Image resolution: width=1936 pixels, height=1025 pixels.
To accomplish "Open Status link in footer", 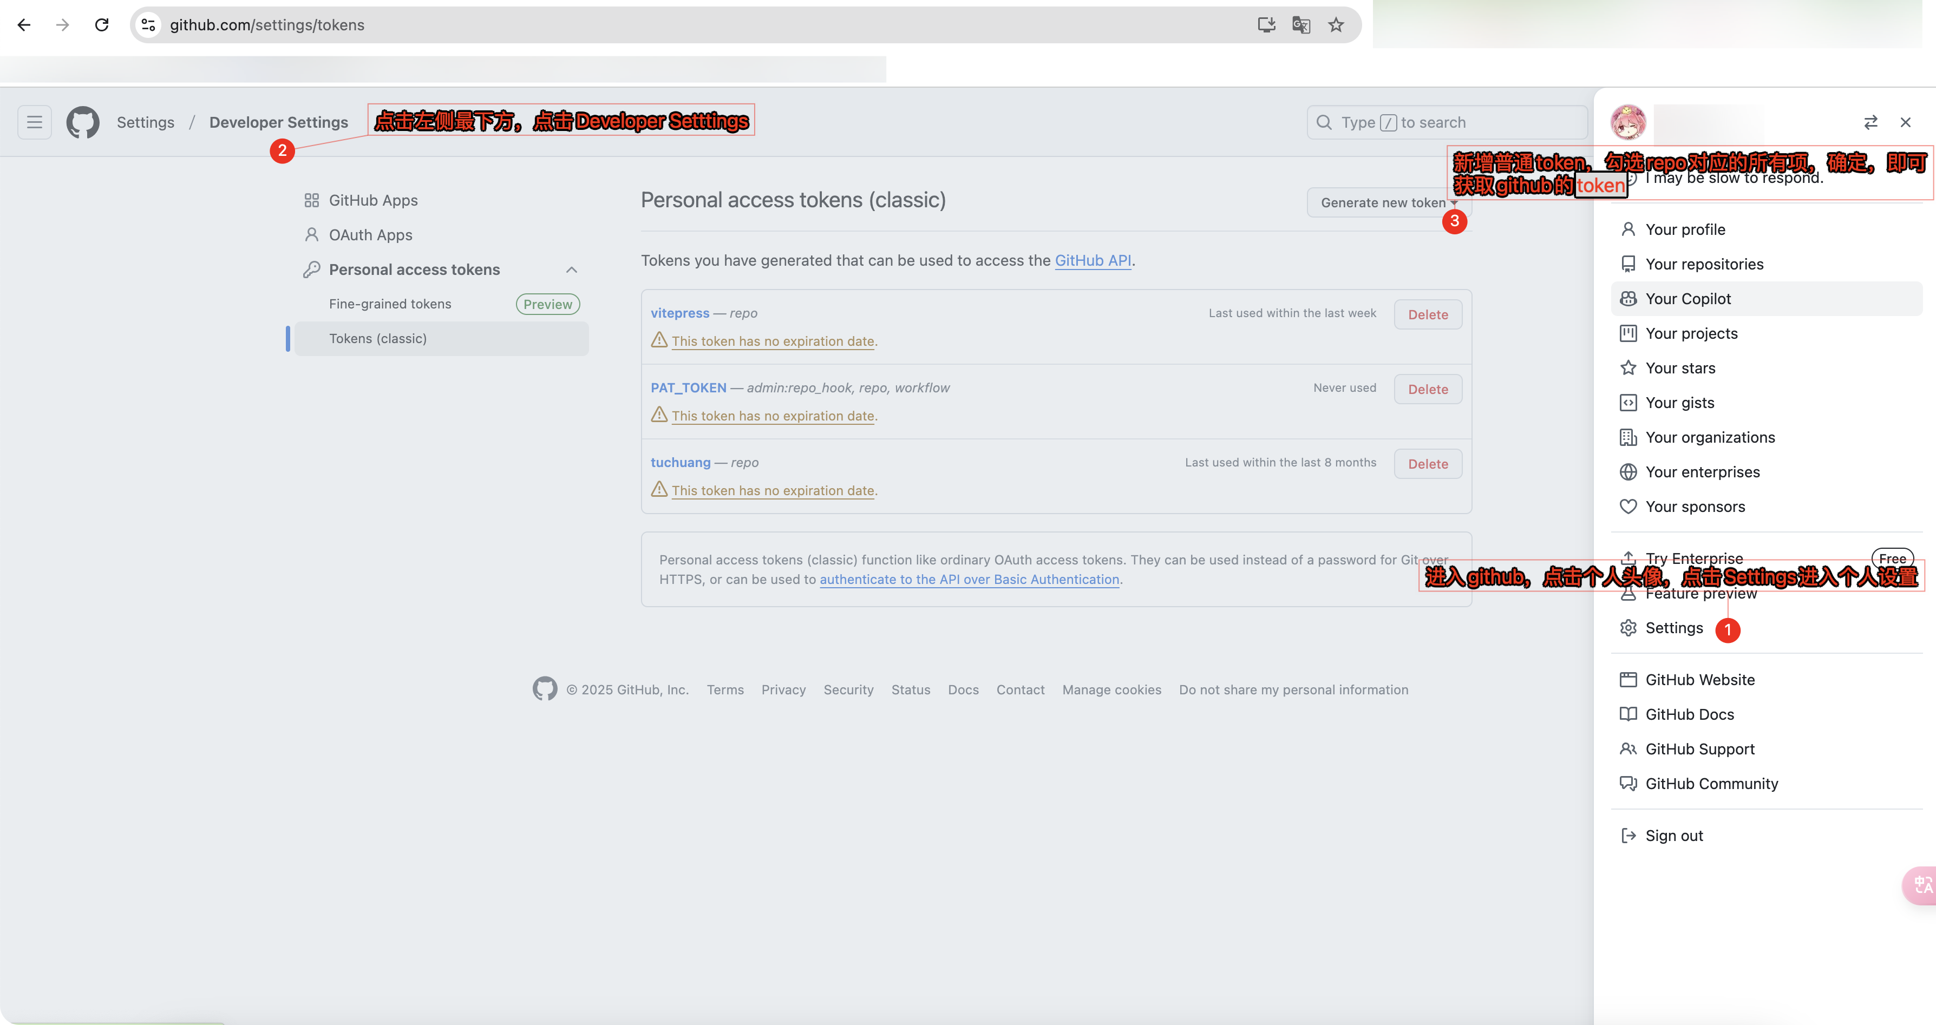I will 910,689.
